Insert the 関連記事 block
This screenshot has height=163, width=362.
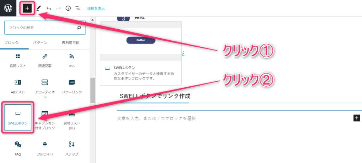[45, 61]
